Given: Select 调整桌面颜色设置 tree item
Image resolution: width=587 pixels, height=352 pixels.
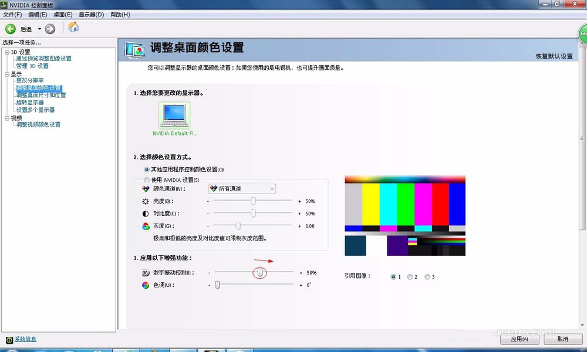Looking at the screenshot, I should (x=39, y=88).
